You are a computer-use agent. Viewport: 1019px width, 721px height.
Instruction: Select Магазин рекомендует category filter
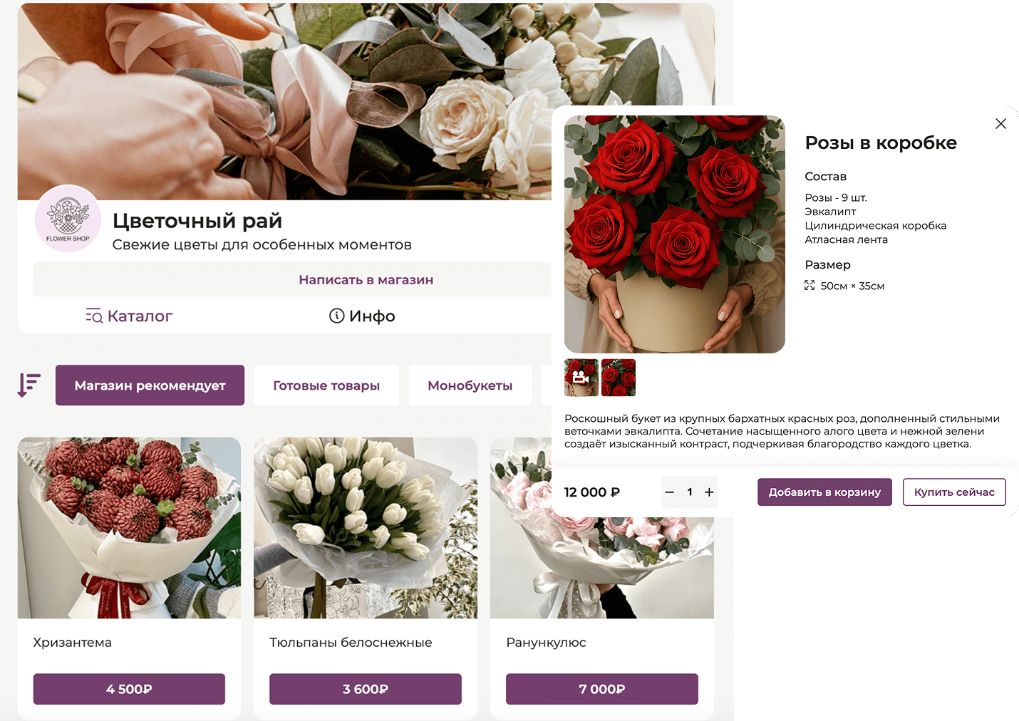[x=150, y=385]
